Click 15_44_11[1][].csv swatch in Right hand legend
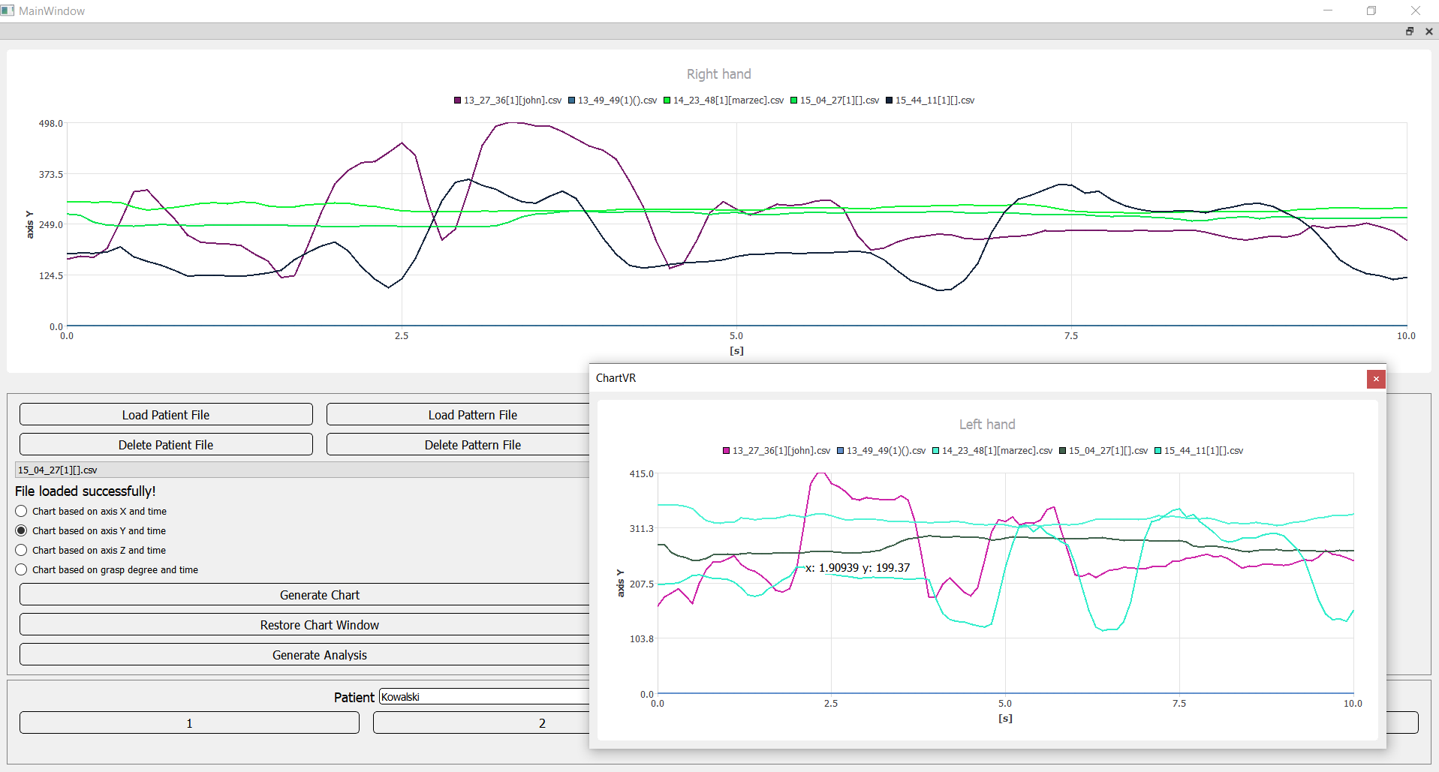The image size is (1439, 772). (x=889, y=101)
